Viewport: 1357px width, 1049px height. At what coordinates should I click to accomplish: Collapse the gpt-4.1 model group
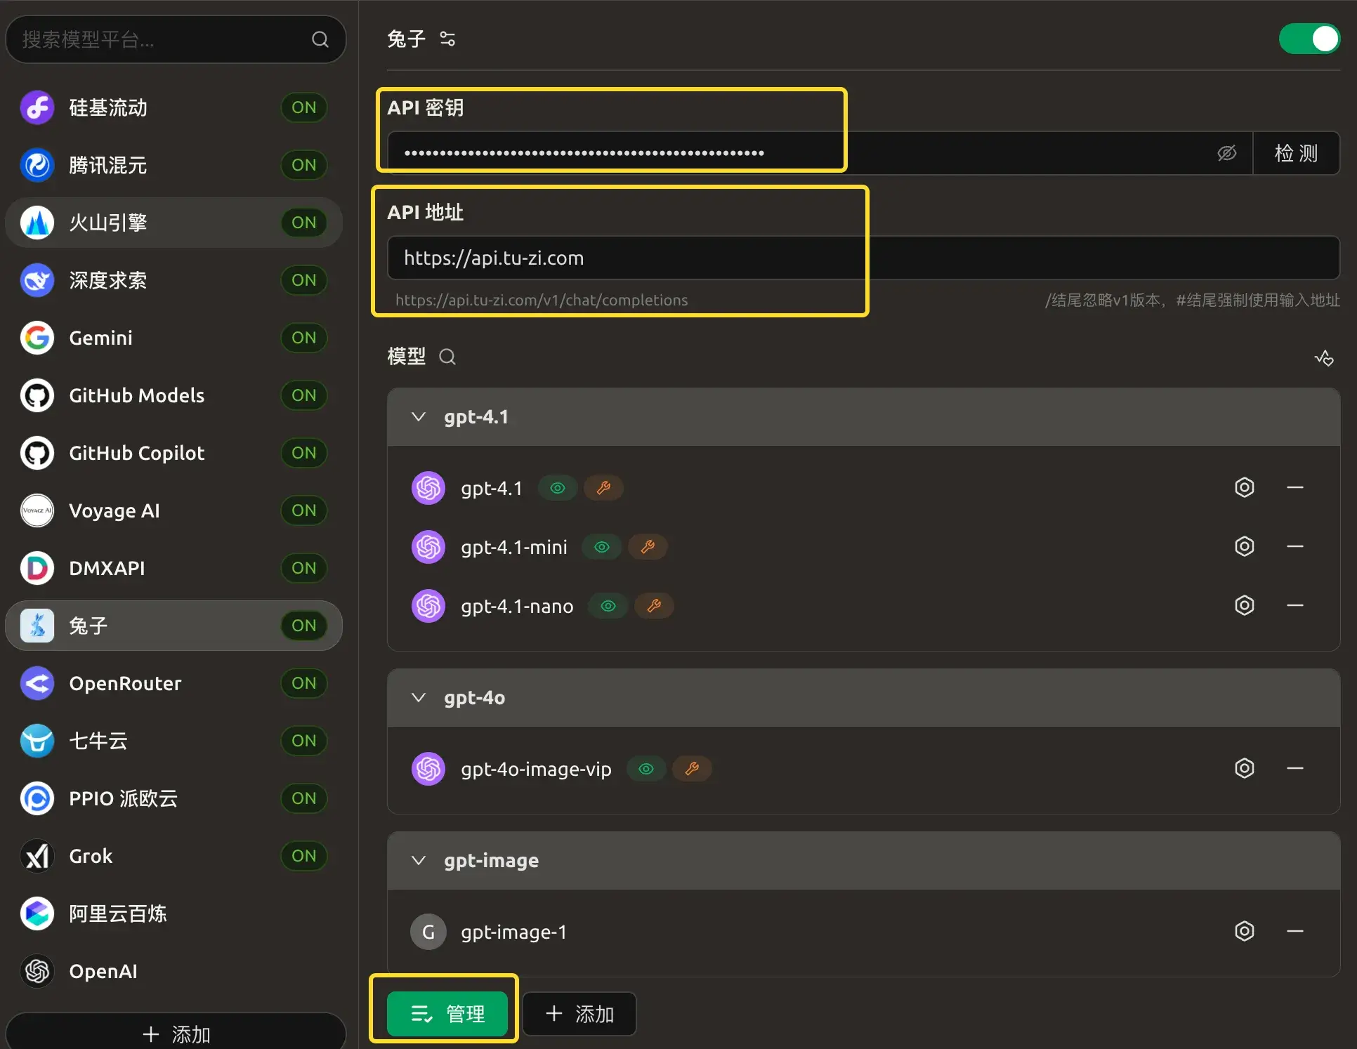pos(419,417)
